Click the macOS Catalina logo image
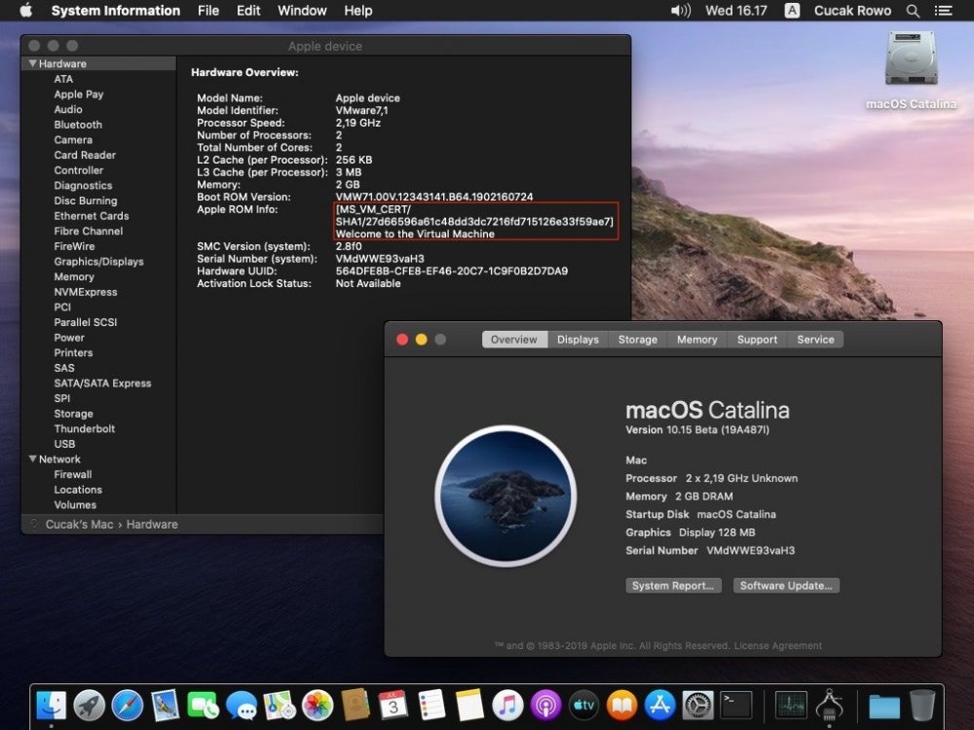 [x=506, y=495]
